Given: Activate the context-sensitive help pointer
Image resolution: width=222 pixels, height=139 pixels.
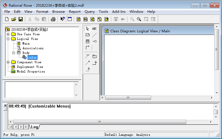Looking at the screenshot, I should [x=62, y=19].
